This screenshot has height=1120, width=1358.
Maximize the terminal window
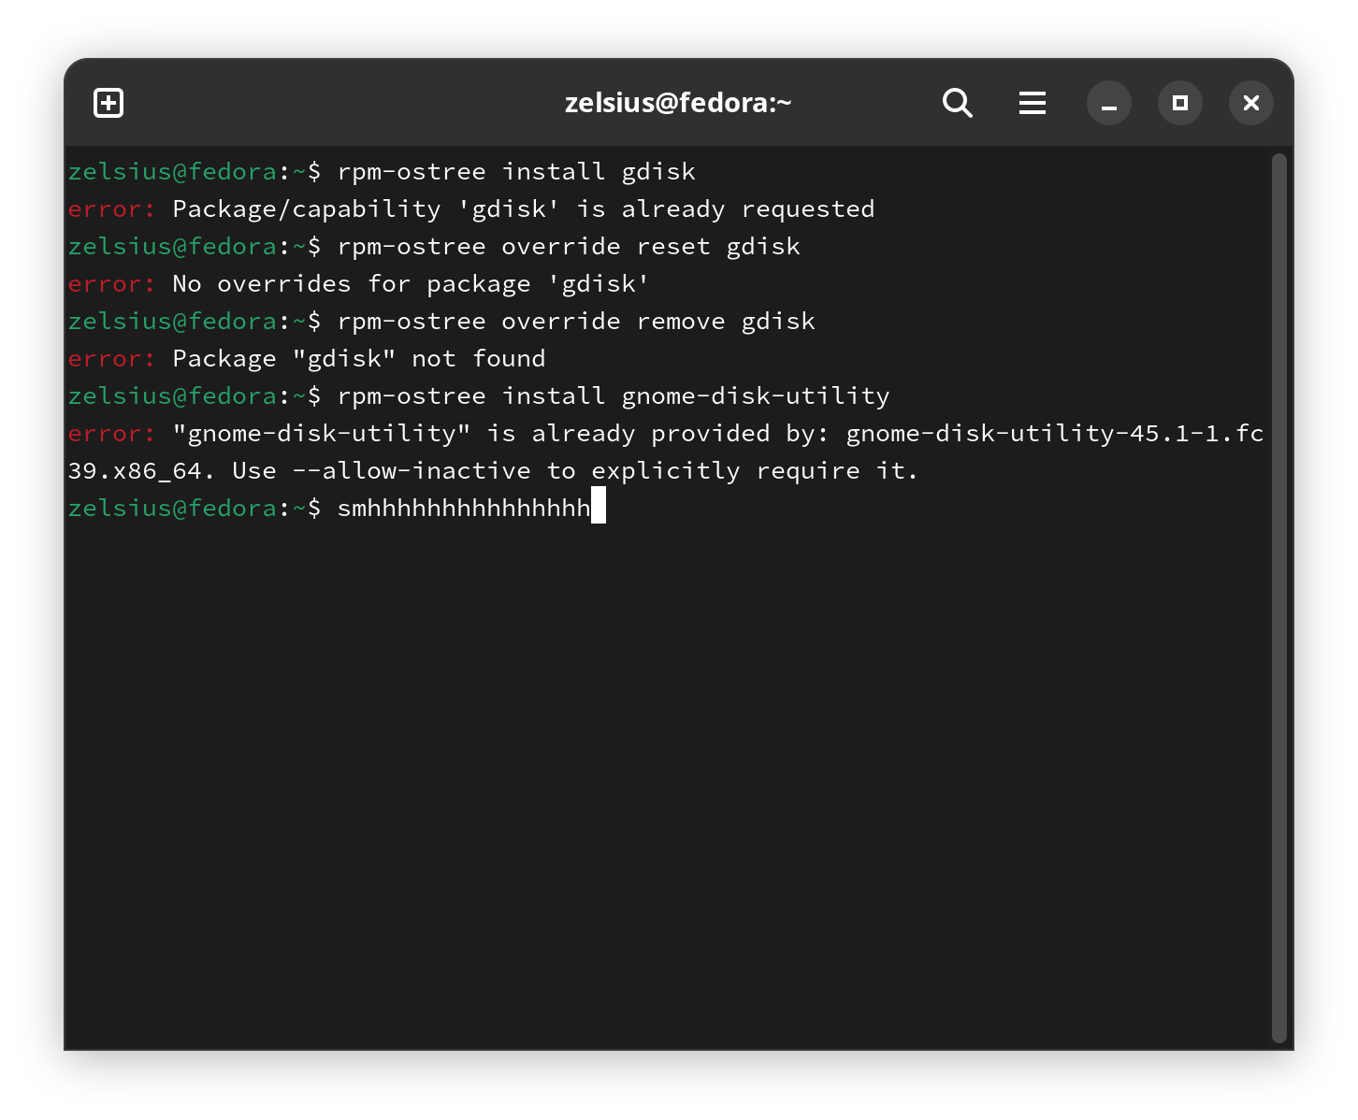(x=1179, y=103)
